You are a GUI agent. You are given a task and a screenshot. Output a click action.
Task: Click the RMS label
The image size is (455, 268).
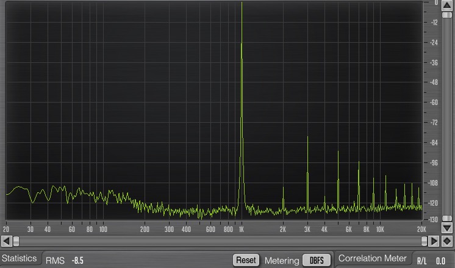(x=55, y=261)
